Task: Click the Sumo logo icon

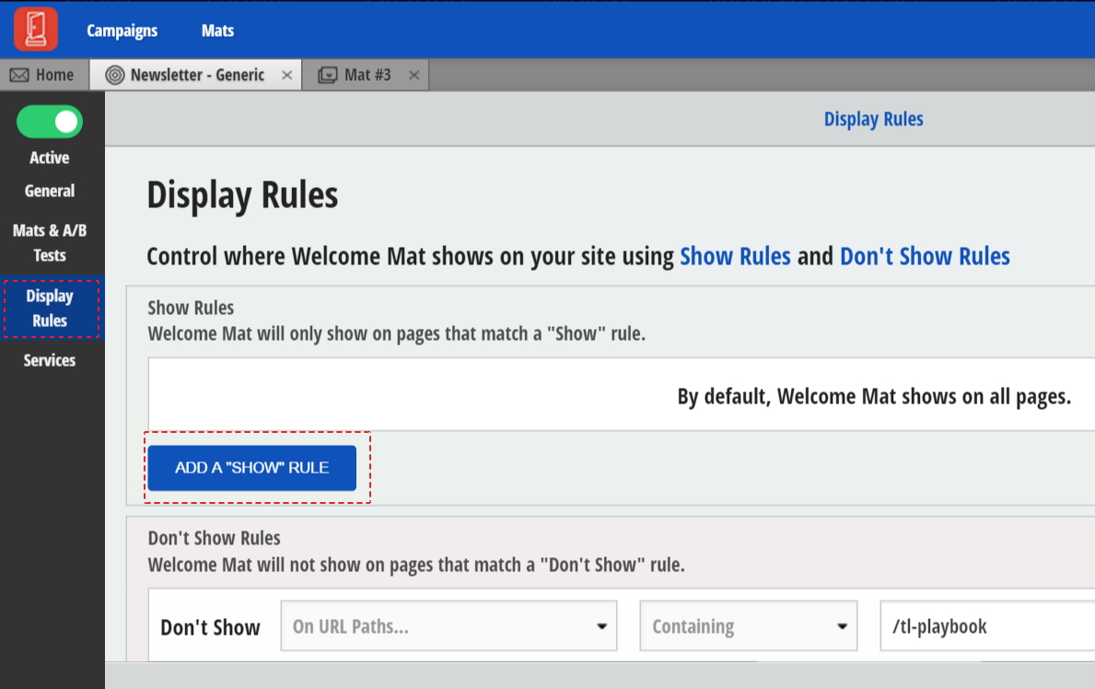Action: tap(34, 29)
